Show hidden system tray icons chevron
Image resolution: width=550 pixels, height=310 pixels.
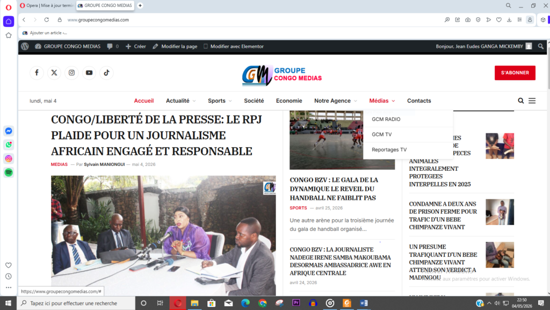click(489, 303)
